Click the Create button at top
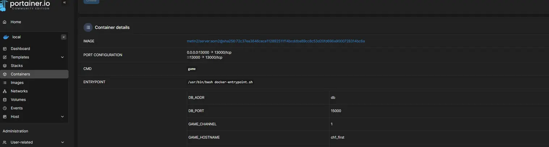 91,1
